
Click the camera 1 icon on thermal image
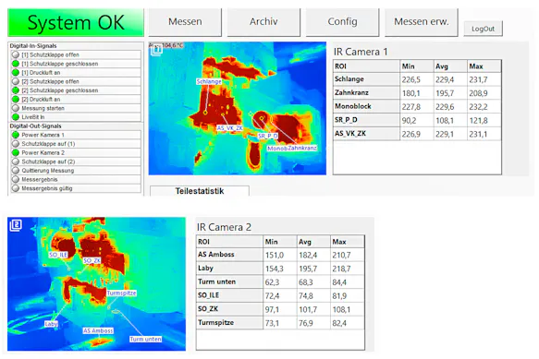(x=156, y=50)
